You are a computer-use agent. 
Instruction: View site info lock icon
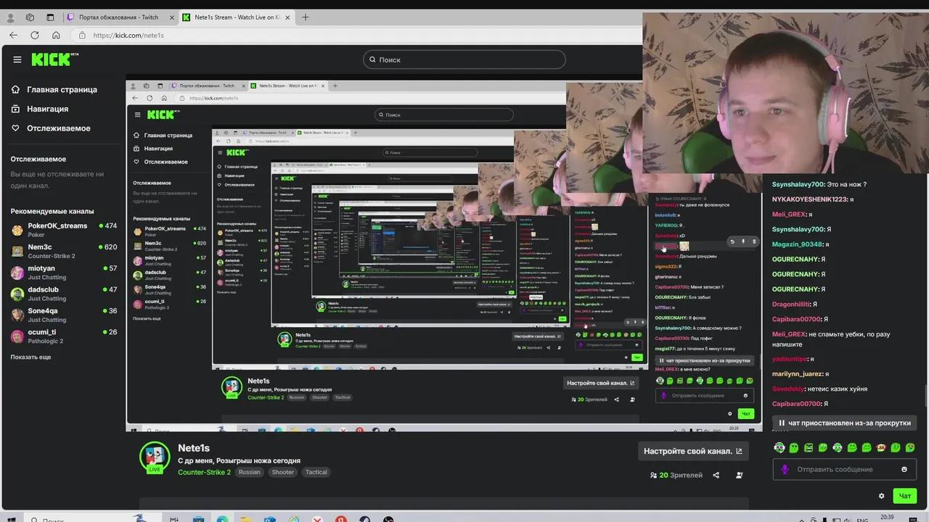[82, 35]
